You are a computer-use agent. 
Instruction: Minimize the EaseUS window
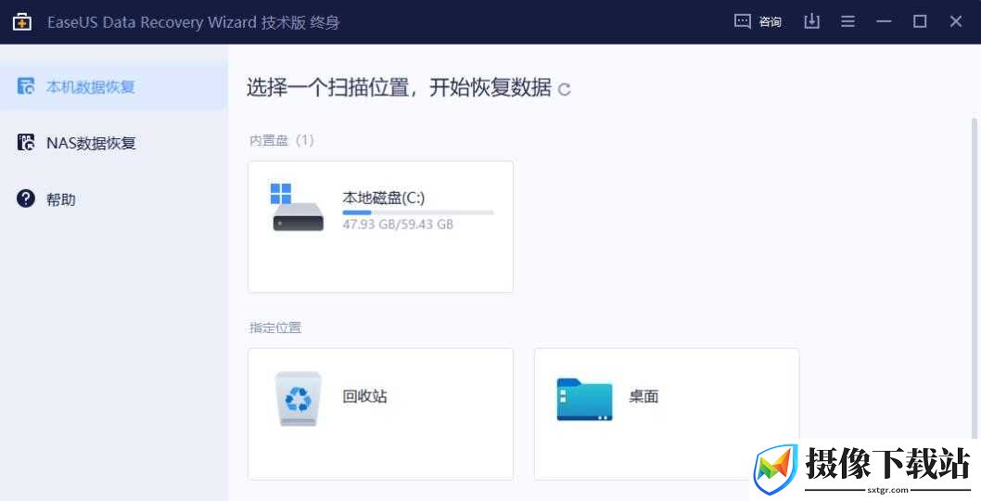(884, 22)
